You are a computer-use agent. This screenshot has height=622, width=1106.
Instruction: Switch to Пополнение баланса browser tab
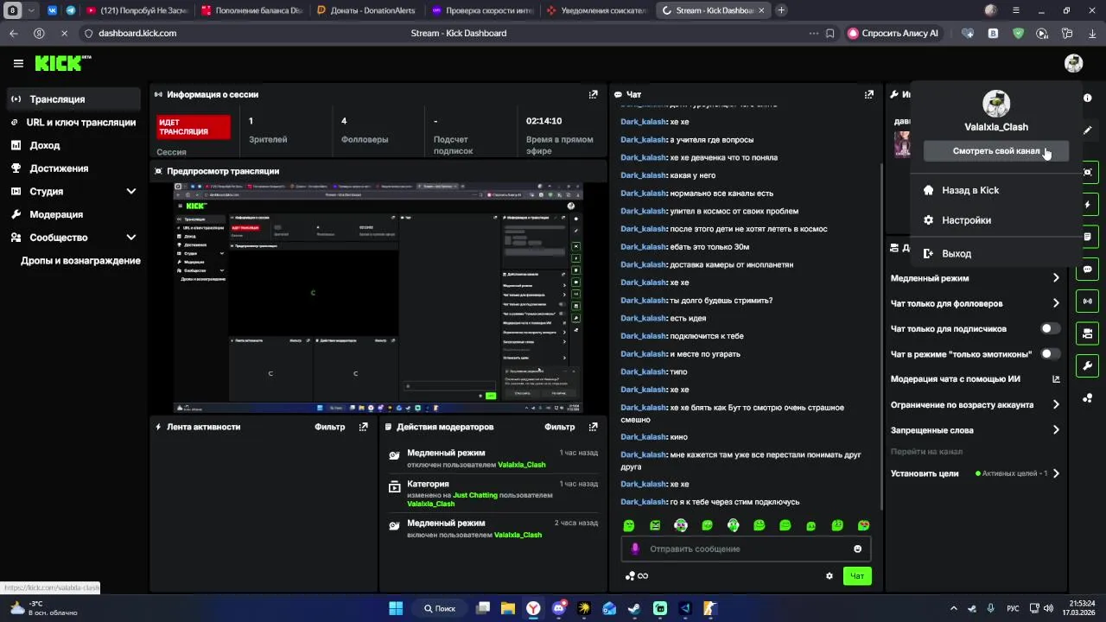tap(252, 10)
